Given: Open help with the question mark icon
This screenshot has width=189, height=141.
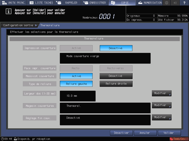Looking at the screenshot, I should 184,3.
